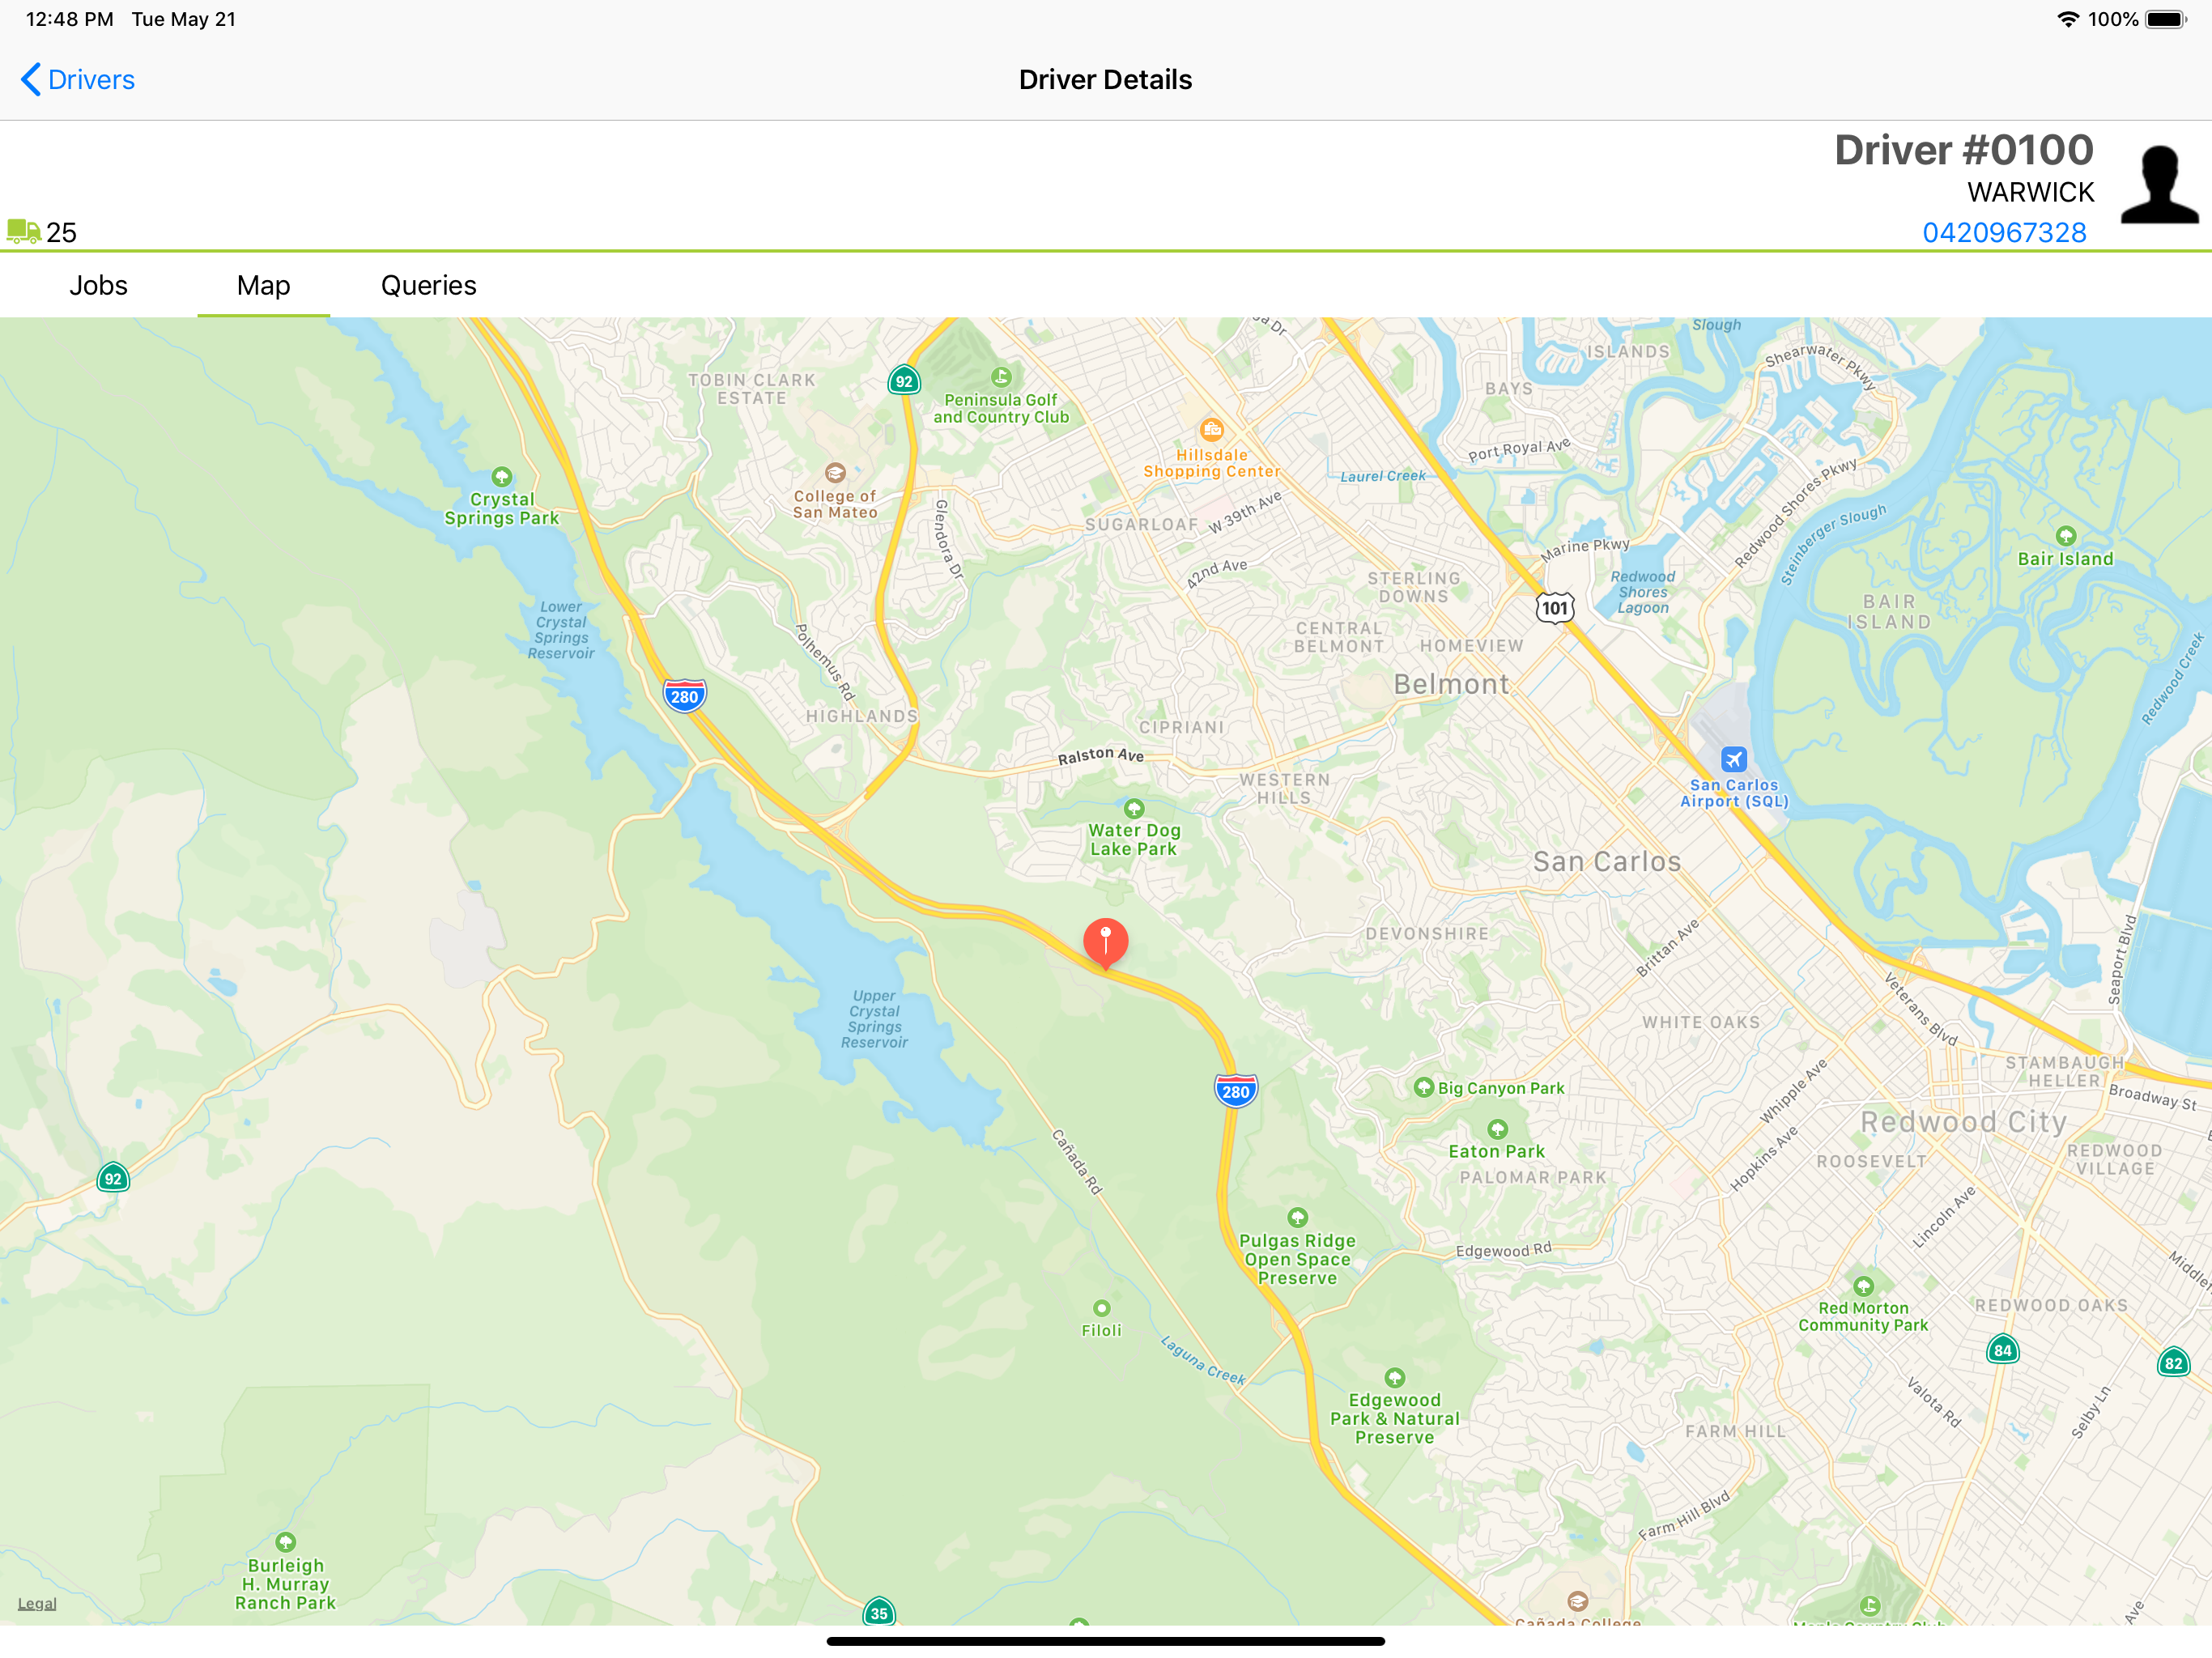This screenshot has width=2212, height=1658.
Task: Tap the Edgewood Park preserve marker
Action: [1395, 1378]
